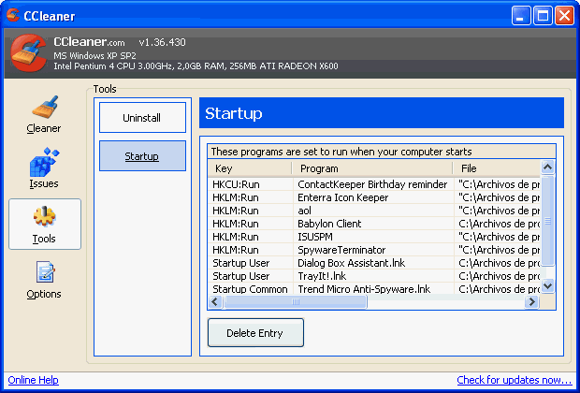The width and height of the screenshot is (580, 393).
Task: Click the vertical scrollbar thumb
Action: click(548, 221)
